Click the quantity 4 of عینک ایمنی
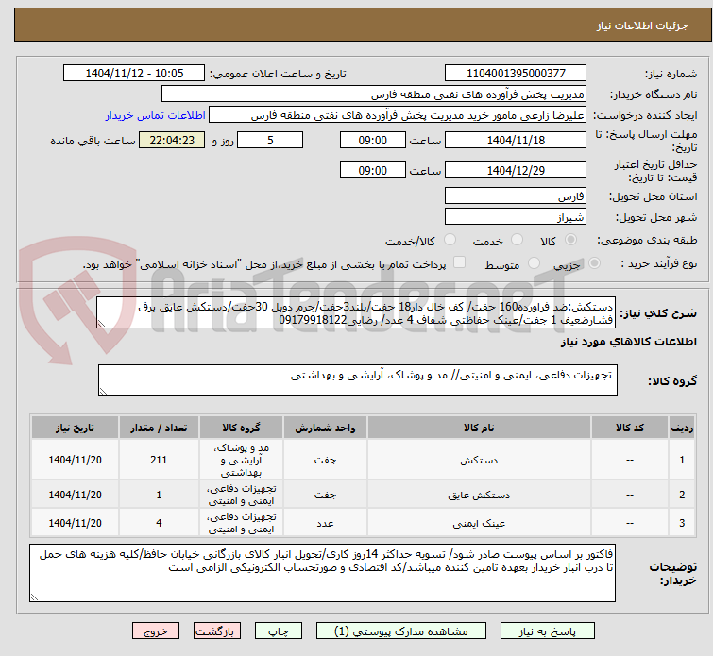 (x=159, y=523)
